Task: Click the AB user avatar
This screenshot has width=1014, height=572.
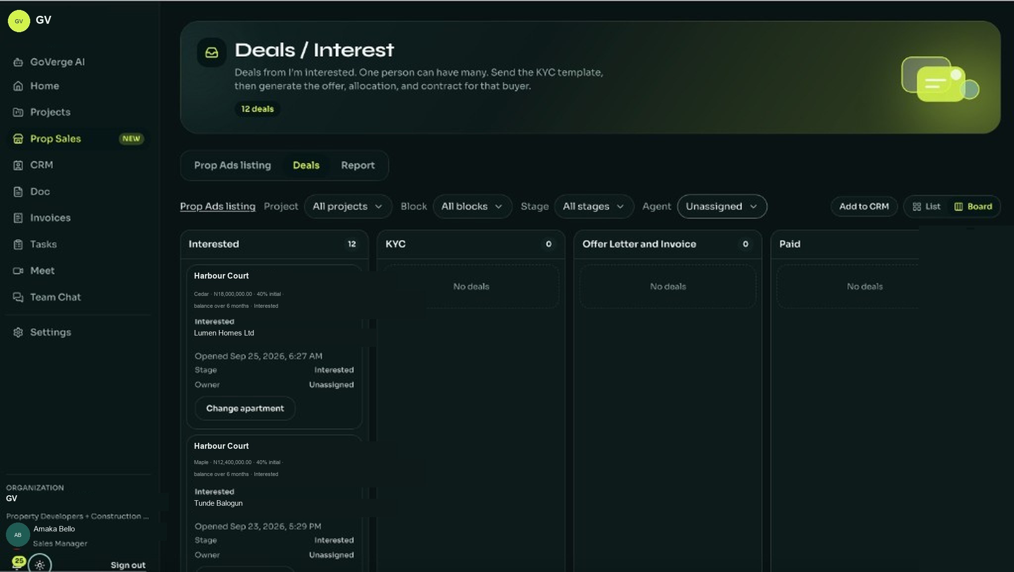Action: click(18, 535)
